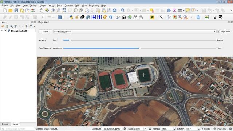The width and height of the screenshot is (233, 131).
Task: Click the Magnifier spinbox arrows
Action: point(174,129)
